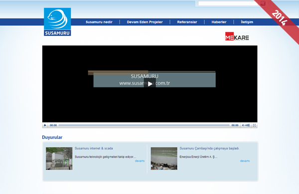
Task: Open the Haberler section
Action: pos(219,22)
